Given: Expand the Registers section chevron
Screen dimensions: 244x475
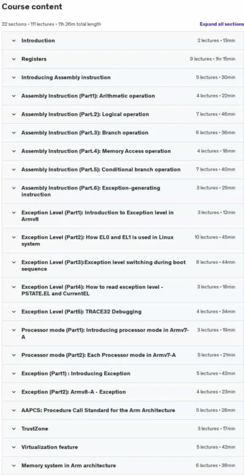Looking at the screenshot, I should click(x=13, y=59).
